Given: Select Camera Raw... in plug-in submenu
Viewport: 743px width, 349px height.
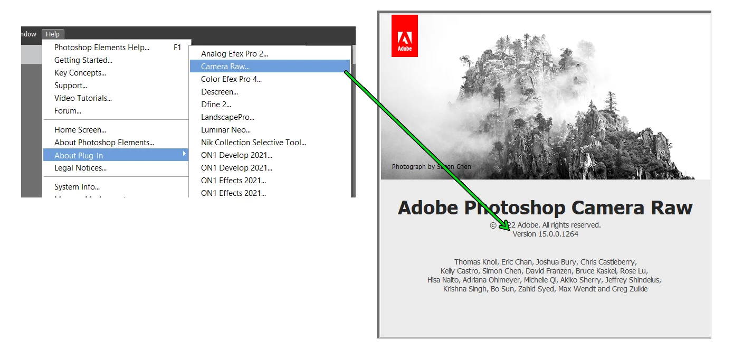Looking at the screenshot, I should pyautogui.click(x=270, y=67).
